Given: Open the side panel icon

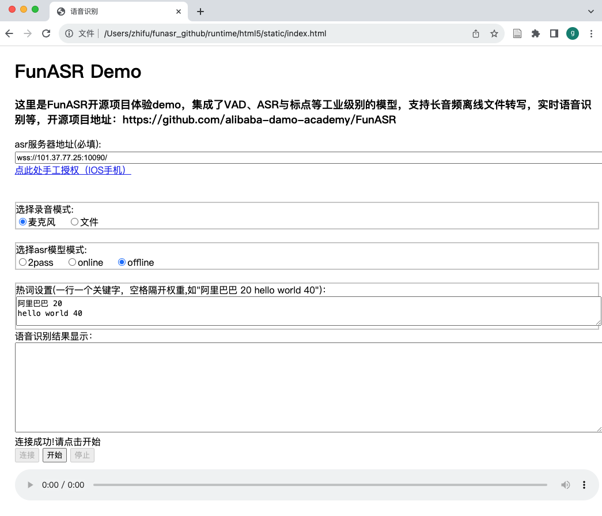Looking at the screenshot, I should (554, 33).
